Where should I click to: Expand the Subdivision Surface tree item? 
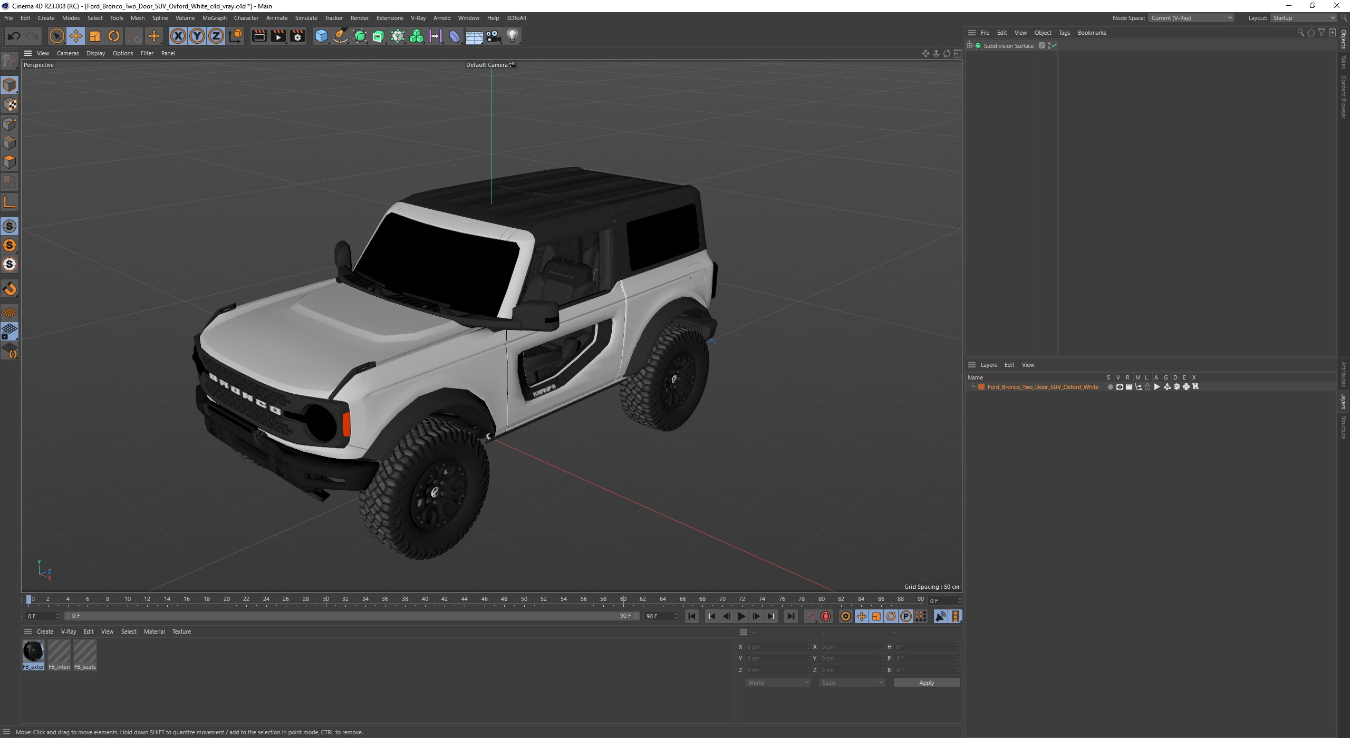[970, 46]
